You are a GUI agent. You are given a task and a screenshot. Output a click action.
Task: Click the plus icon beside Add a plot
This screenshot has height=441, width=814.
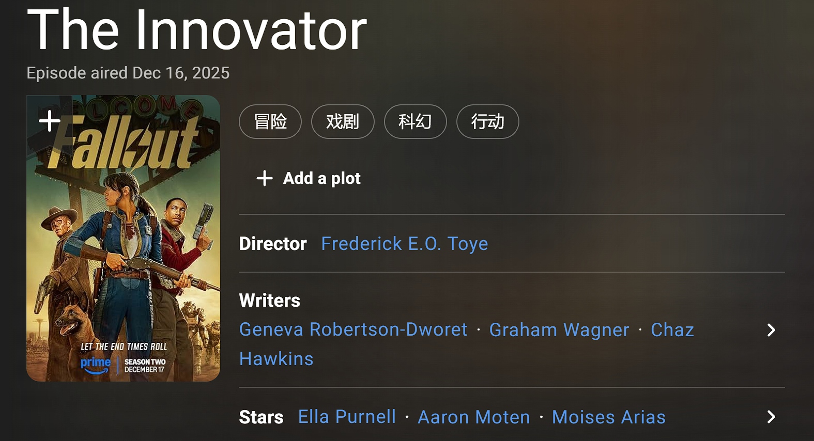[265, 178]
